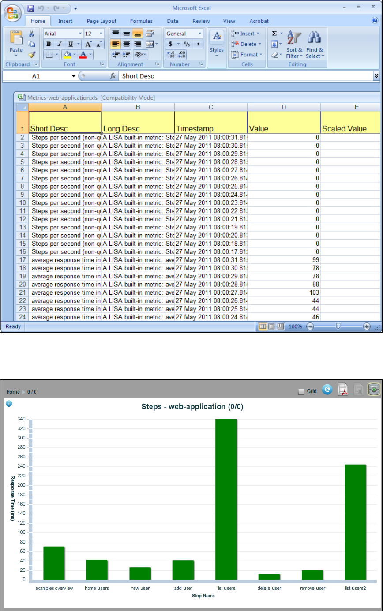
Task: Center text horizontally
Action: click(x=127, y=44)
